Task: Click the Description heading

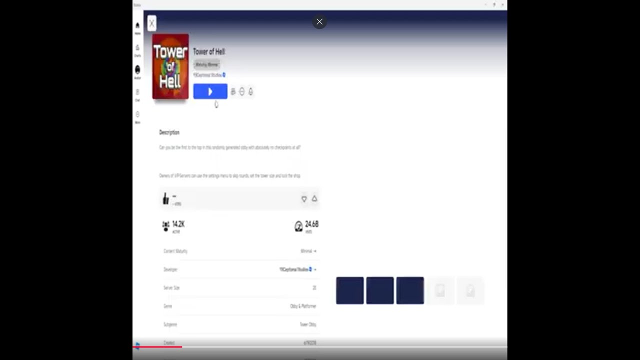Action: click(x=169, y=132)
